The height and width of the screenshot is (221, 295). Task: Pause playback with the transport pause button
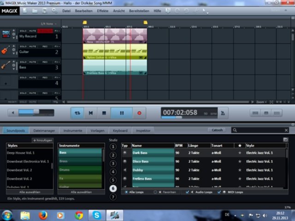pos(122,112)
